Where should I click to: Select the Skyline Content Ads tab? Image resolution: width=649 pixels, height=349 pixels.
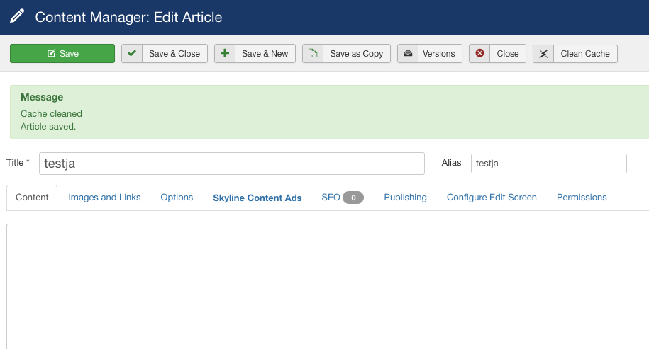coord(257,198)
